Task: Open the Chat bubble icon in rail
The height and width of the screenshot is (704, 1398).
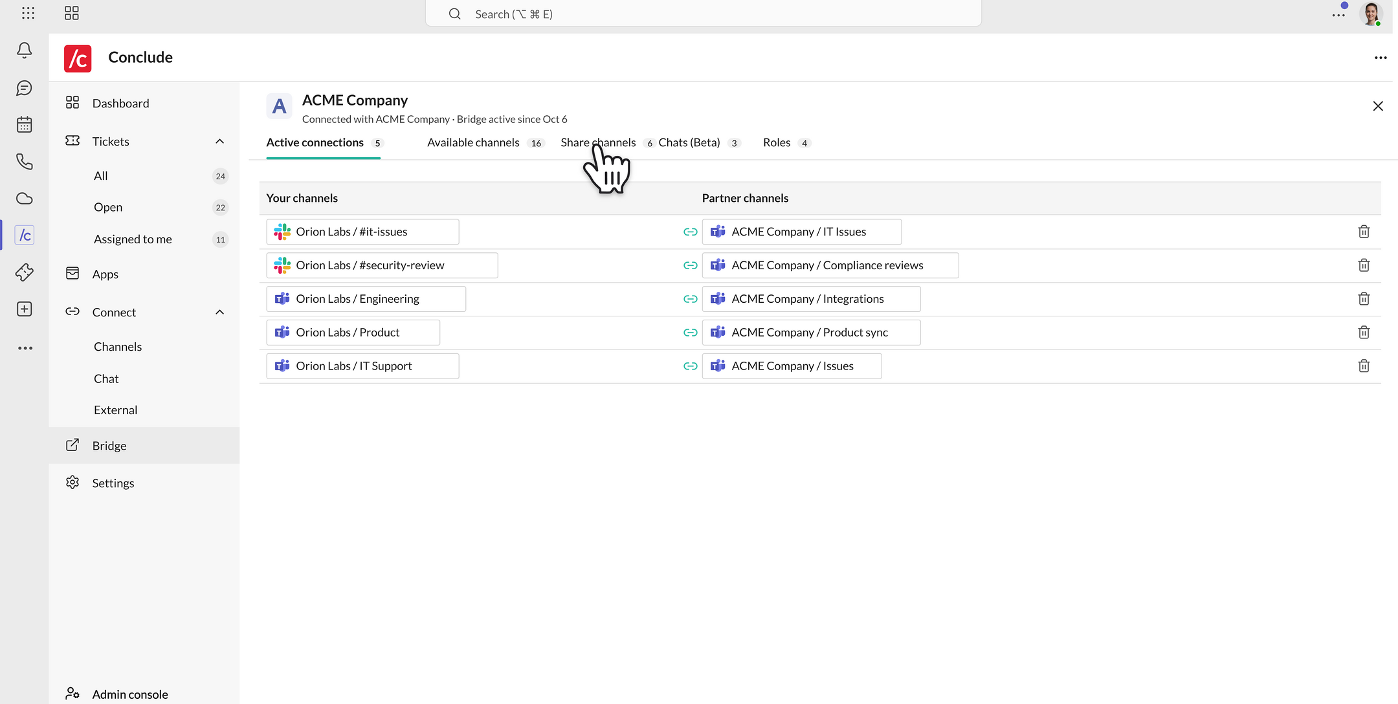Action: 25,88
